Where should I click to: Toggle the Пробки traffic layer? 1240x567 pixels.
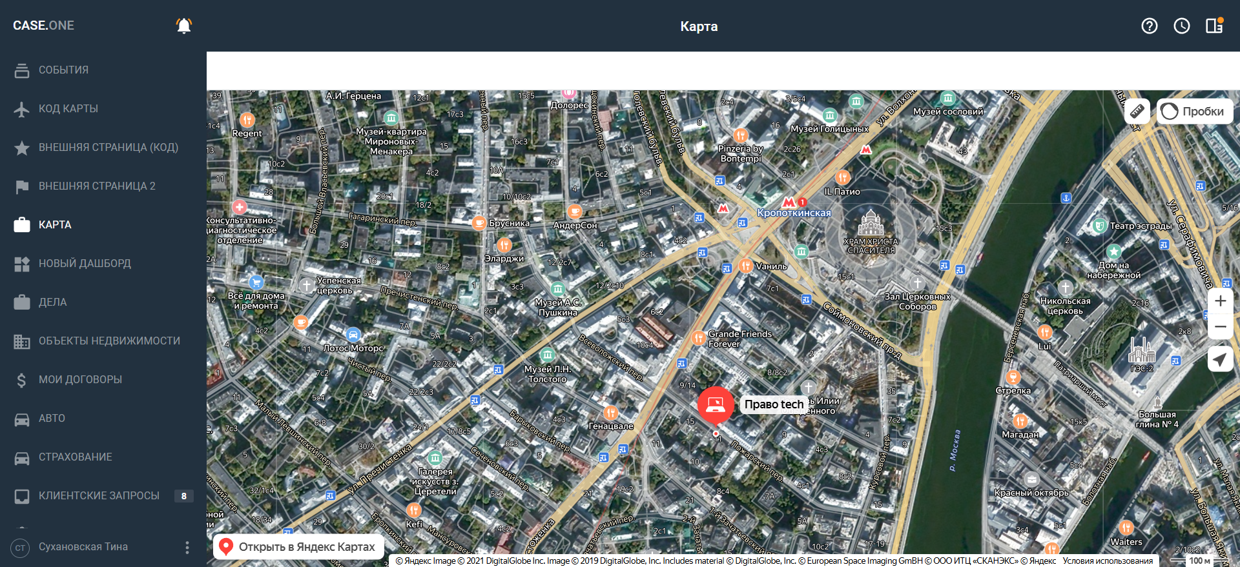point(1195,111)
